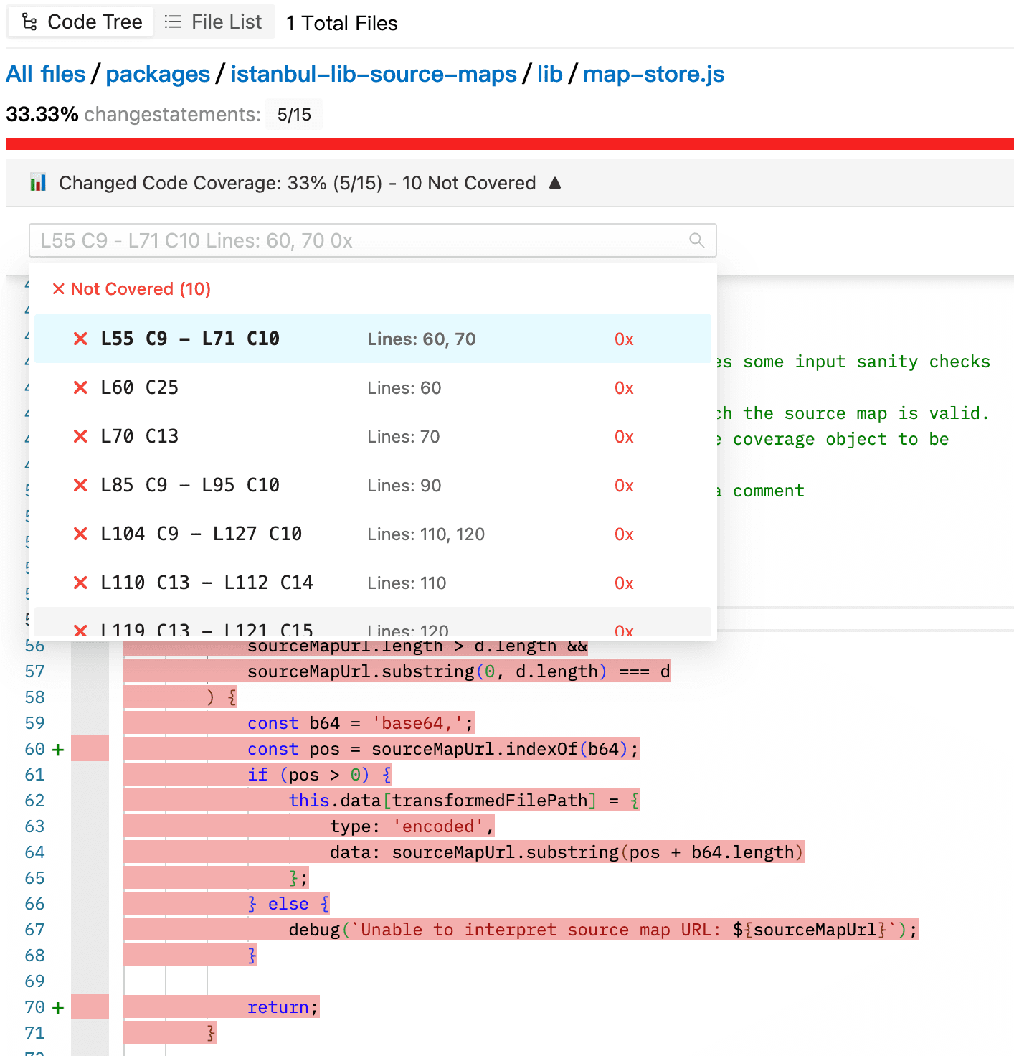Click red X icon beside L70 C13
1014x1056 pixels.
80,437
